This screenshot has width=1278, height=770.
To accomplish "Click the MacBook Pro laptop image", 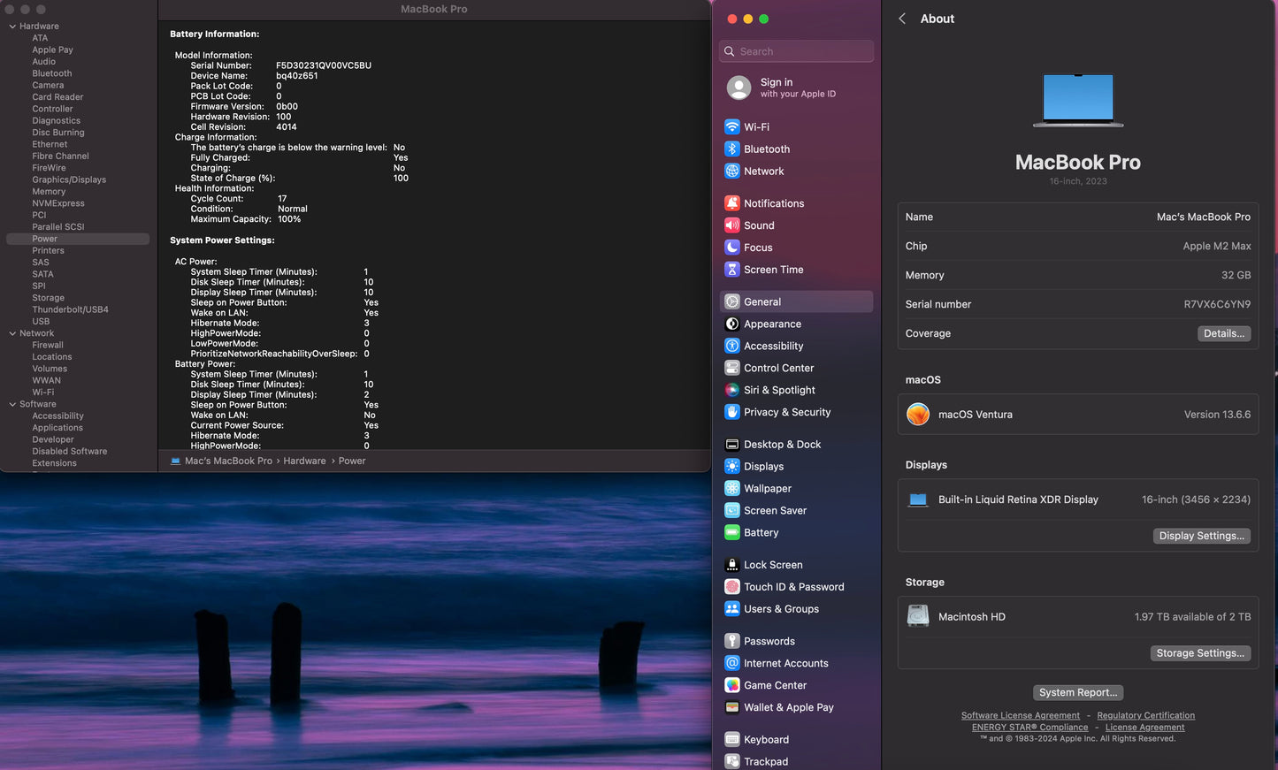I will pyautogui.click(x=1077, y=99).
